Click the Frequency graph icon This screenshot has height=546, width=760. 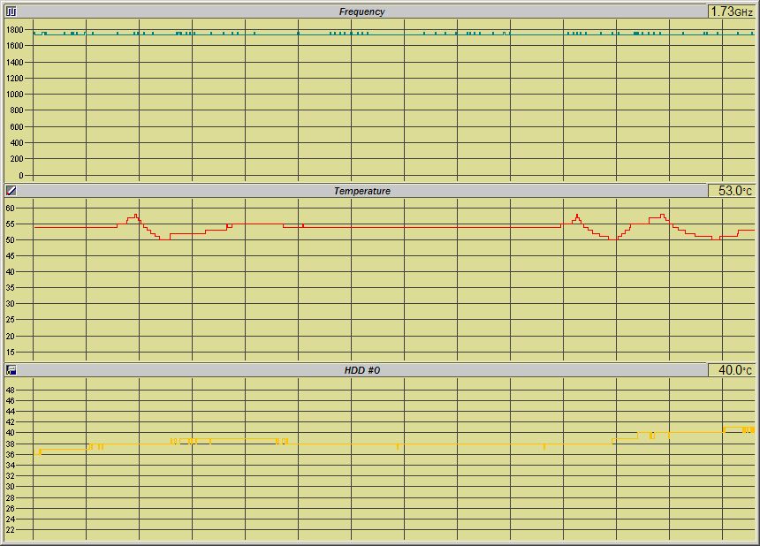coord(11,11)
